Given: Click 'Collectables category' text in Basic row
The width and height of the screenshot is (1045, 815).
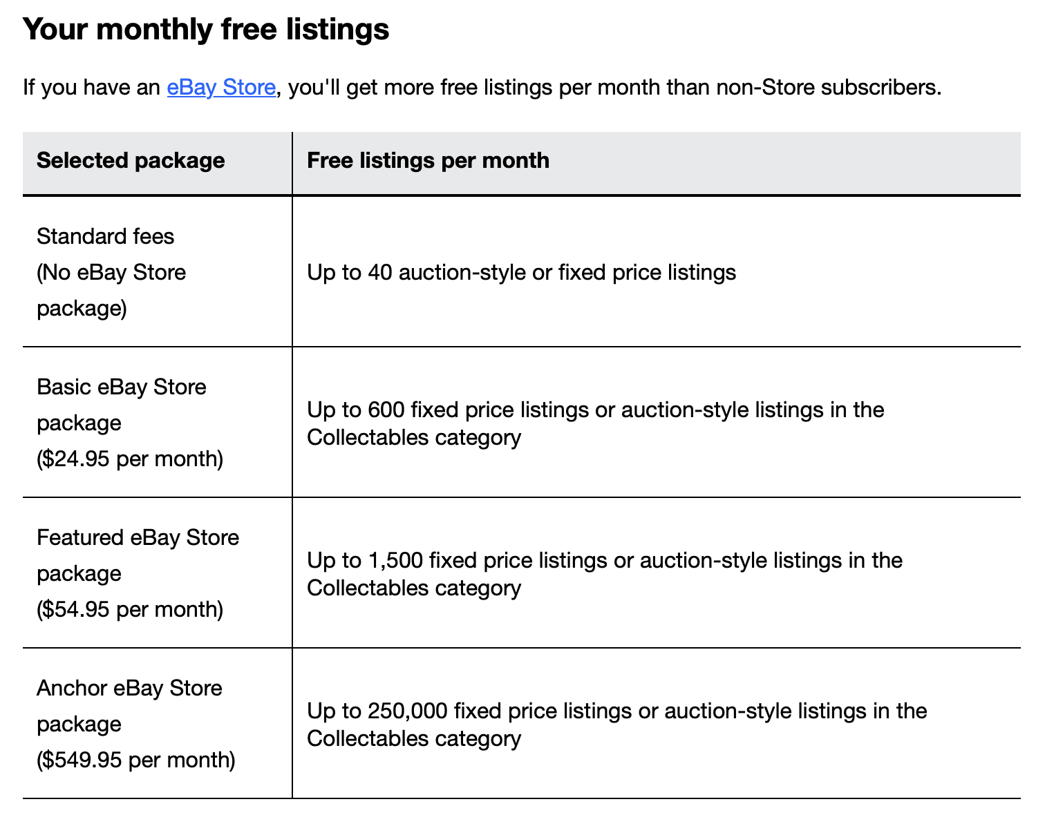Looking at the screenshot, I should 414,437.
